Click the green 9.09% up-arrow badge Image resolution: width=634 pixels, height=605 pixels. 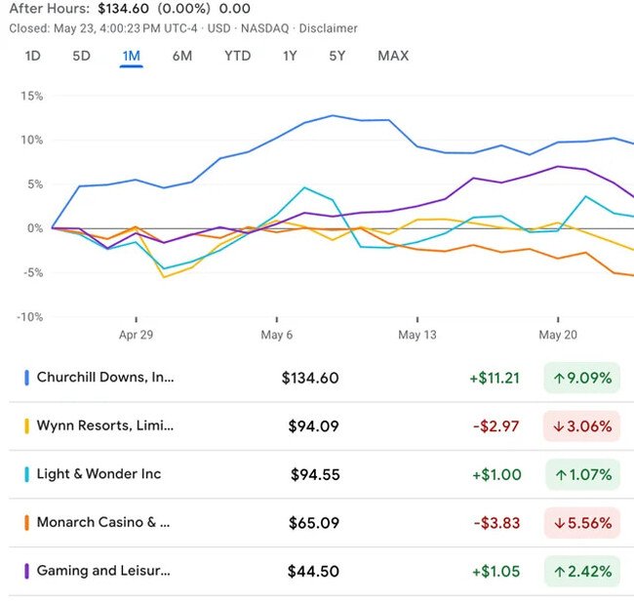581,378
